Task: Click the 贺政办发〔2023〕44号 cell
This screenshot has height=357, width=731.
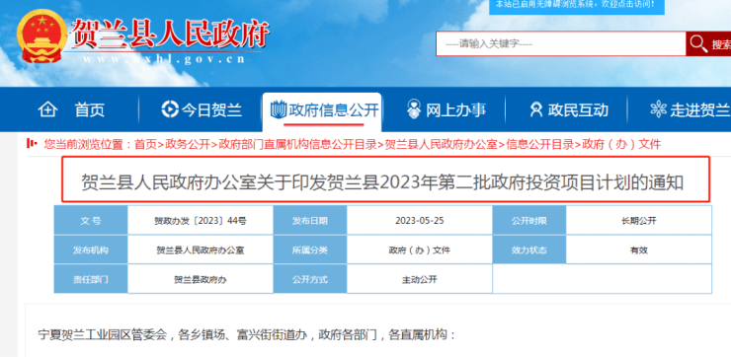Action: pos(201,221)
